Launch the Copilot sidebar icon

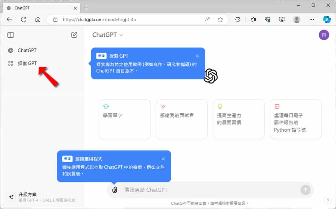[x=327, y=19]
